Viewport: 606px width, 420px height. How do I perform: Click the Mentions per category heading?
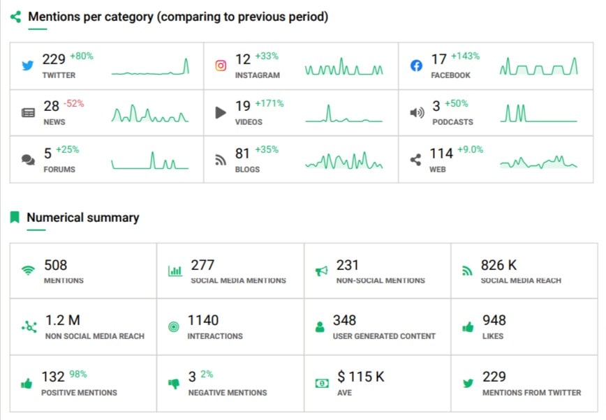pyautogui.click(x=178, y=16)
